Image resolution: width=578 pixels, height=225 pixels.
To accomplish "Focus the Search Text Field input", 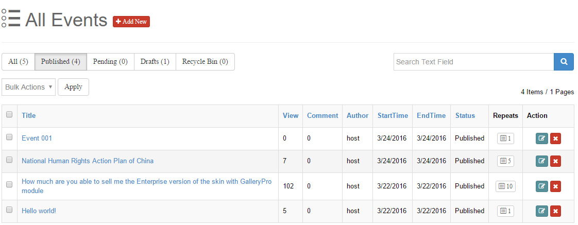I will [473, 62].
